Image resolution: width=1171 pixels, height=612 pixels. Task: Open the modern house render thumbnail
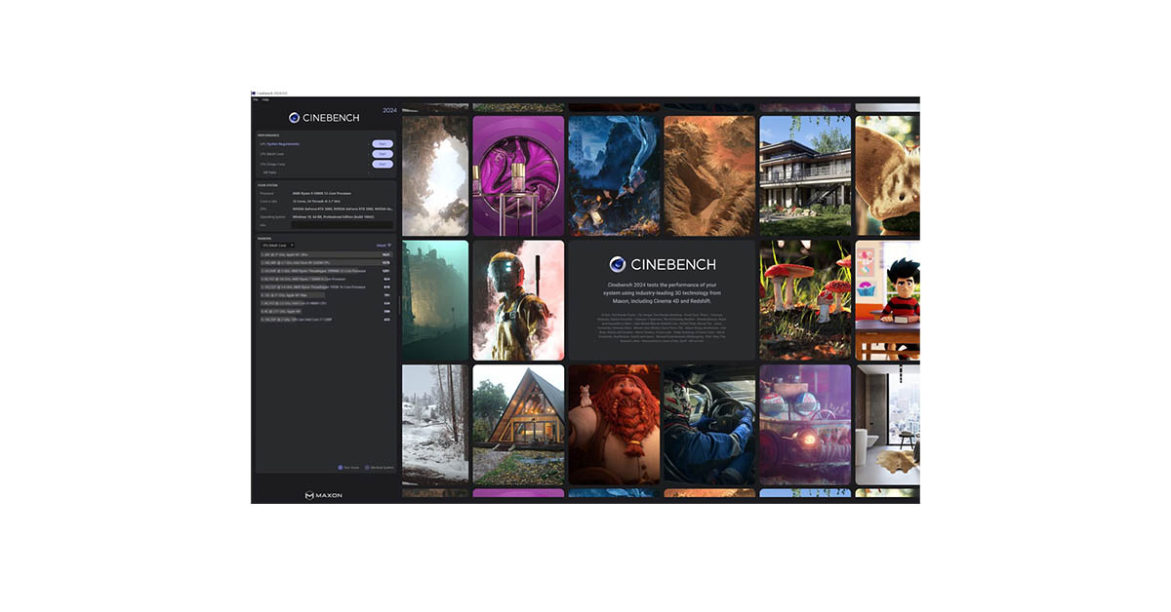tap(805, 175)
